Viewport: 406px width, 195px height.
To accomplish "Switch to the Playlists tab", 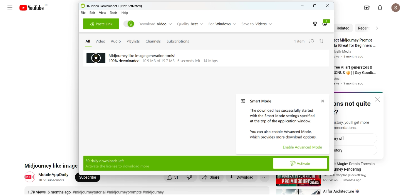I will pyautogui.click(x=133, y=41).
